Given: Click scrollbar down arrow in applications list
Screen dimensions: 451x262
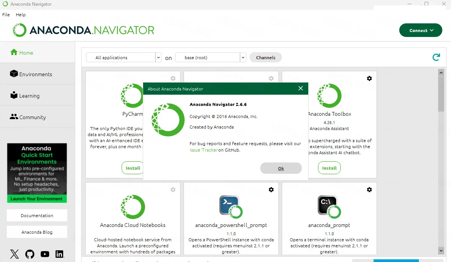Looking at the screenshot, I should pos(441,251).
